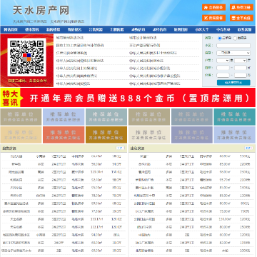Click the slate-gray 推荐单位 card

(192, 117)
